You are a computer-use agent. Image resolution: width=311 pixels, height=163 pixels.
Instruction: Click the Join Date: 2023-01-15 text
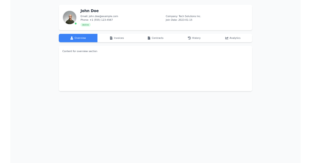[179, 20]
